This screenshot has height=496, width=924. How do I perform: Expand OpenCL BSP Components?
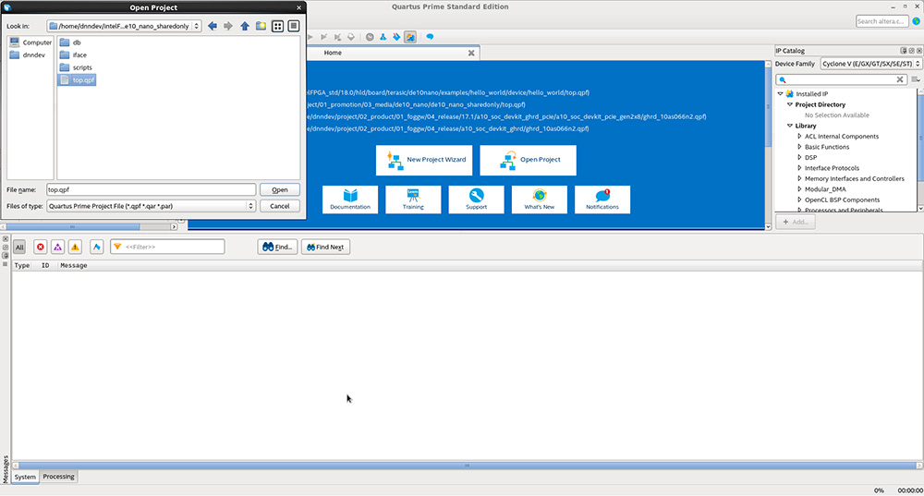(x=799, y=200)
